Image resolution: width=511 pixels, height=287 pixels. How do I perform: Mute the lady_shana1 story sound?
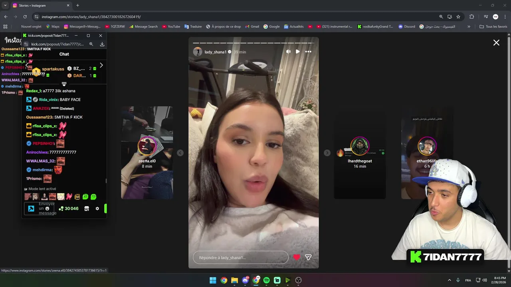288,51
